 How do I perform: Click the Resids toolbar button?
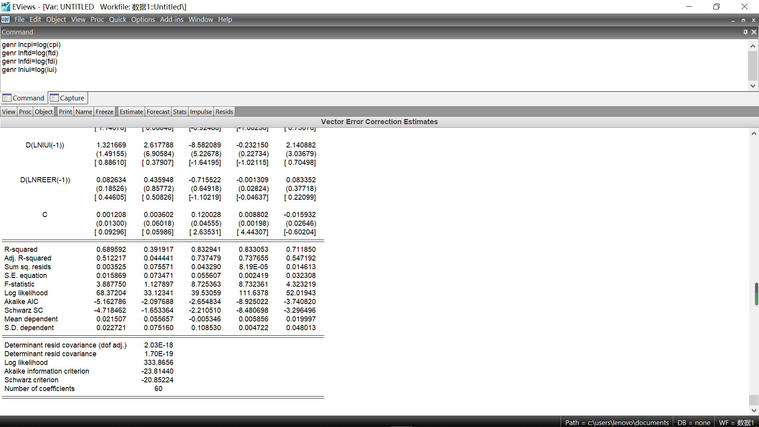[x=224, y=112]
